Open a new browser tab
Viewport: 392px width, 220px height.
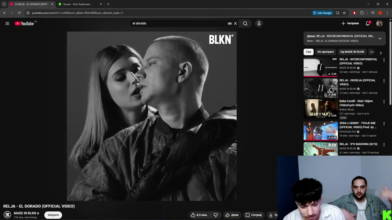108,4
